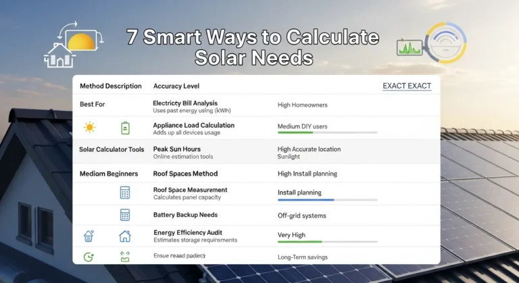Click the solar house icon beside title
Viewport: 519px width, 283px height.
pyautogui.click(x=74, y=45)
